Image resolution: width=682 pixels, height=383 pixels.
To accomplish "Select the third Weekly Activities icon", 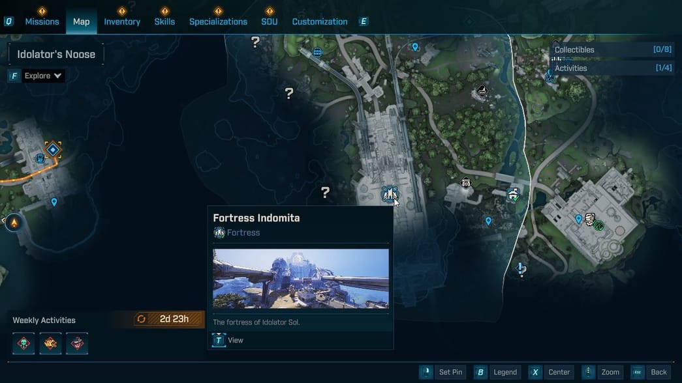I will point(77,343).
